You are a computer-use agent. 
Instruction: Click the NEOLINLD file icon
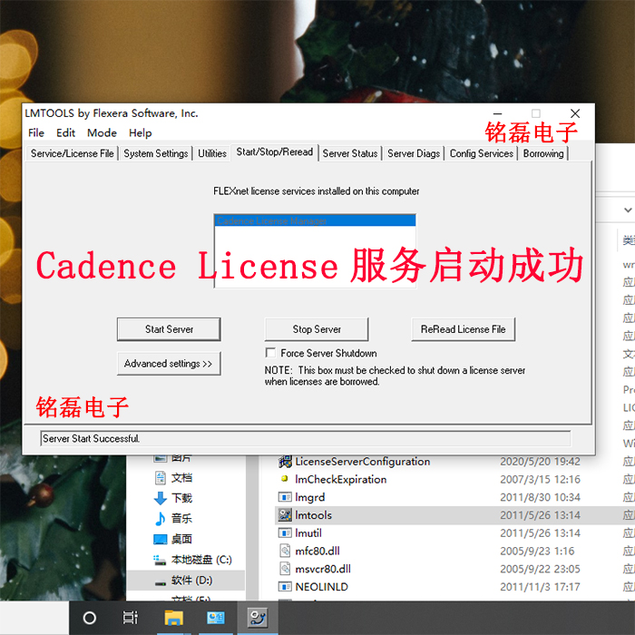tap(285, 586)
